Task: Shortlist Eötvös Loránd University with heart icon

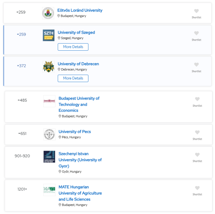Action: pyautogui.click(x=196, y=11)
